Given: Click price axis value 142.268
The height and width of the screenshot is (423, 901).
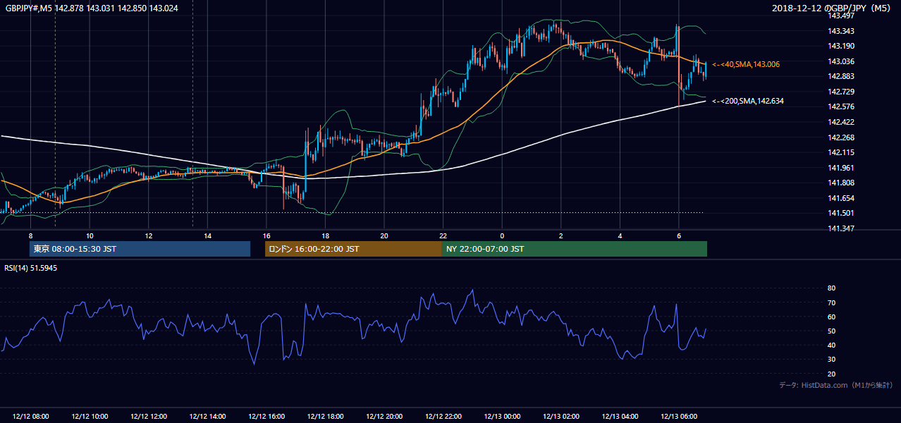Looking at the screenshot, I should point(841,137).
